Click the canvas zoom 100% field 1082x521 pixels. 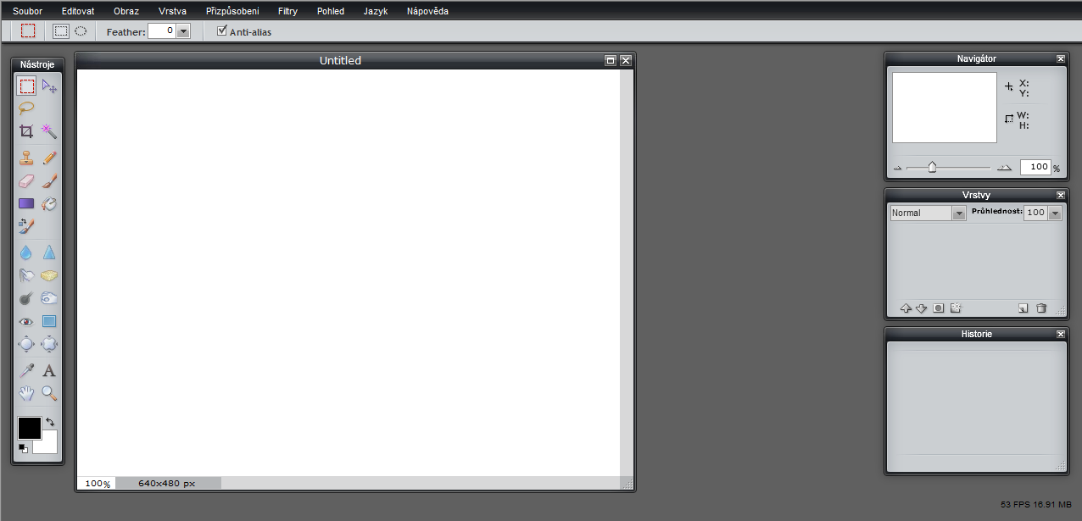coord(97,483)
